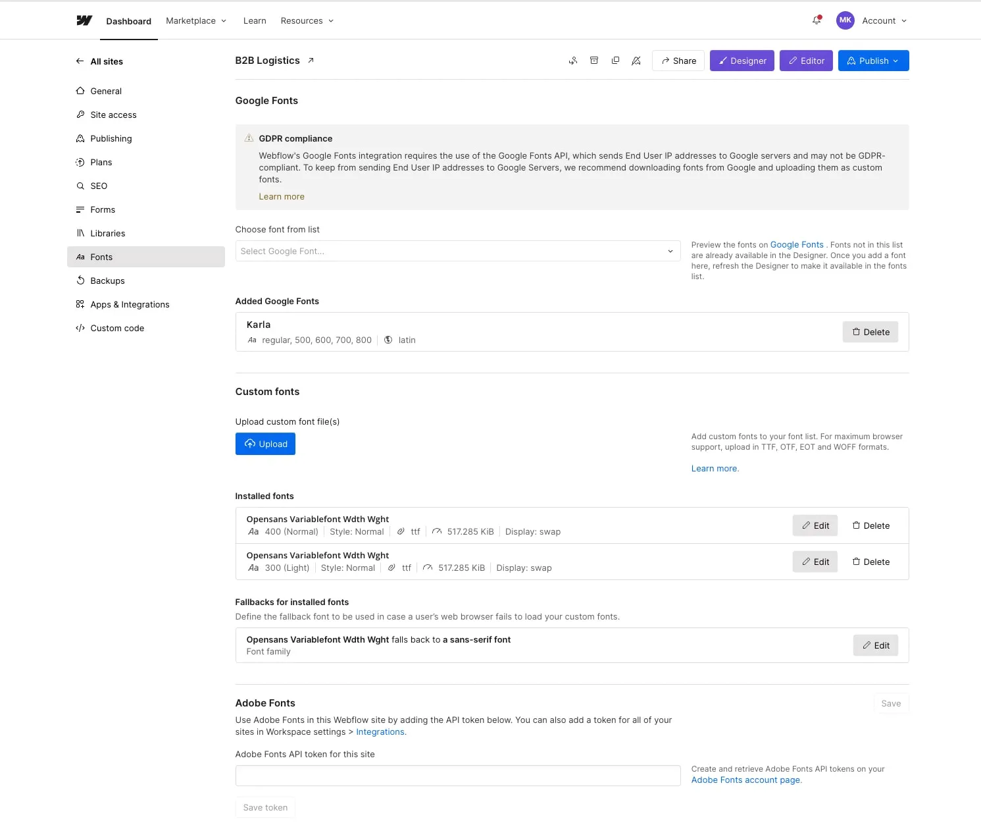Delete the 400 (Normal) Opensans font
This screenshot has width=981, height=825.
870,525
